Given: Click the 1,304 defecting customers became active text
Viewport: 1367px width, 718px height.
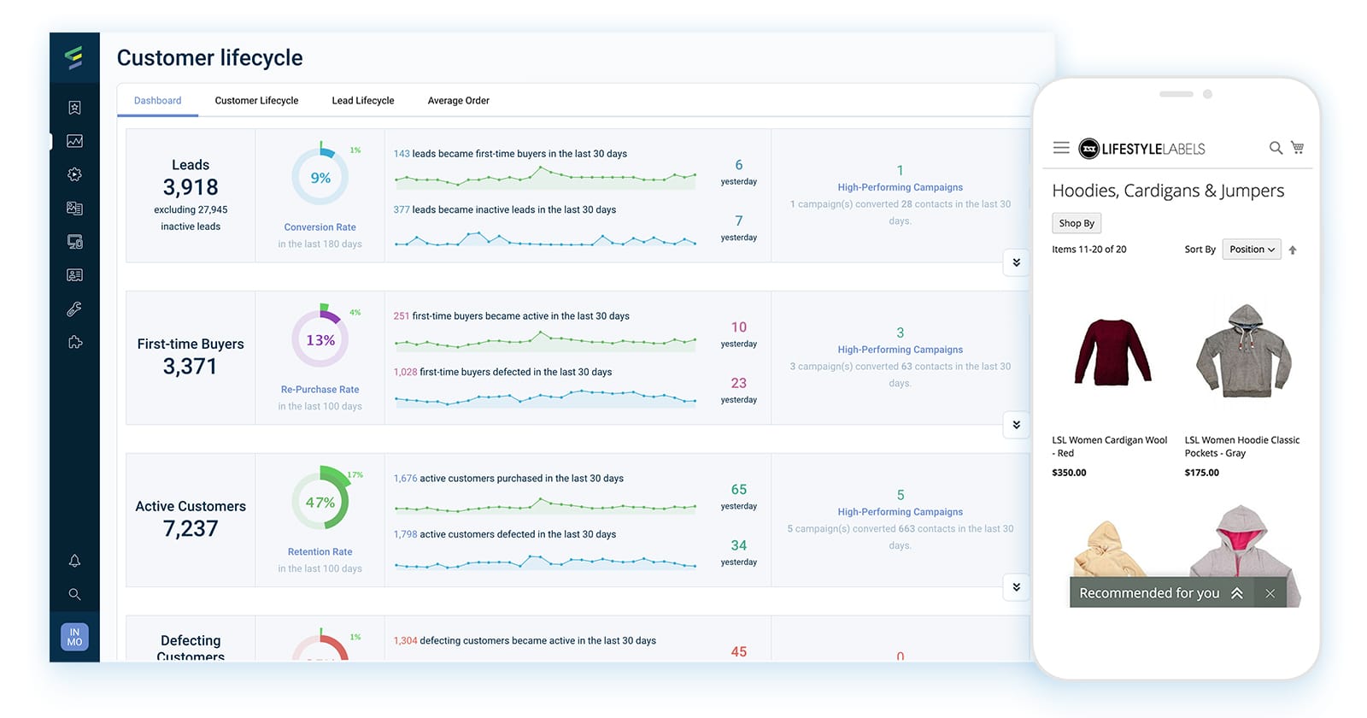Looking at the screenshot, I should (525, 641).
